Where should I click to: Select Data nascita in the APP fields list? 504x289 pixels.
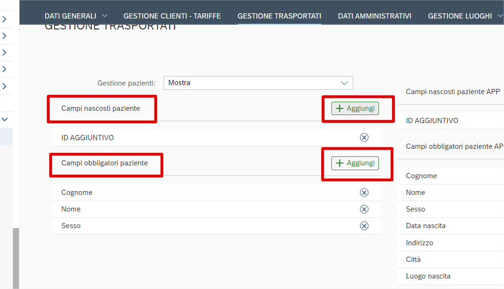click(x=426, y=226)
